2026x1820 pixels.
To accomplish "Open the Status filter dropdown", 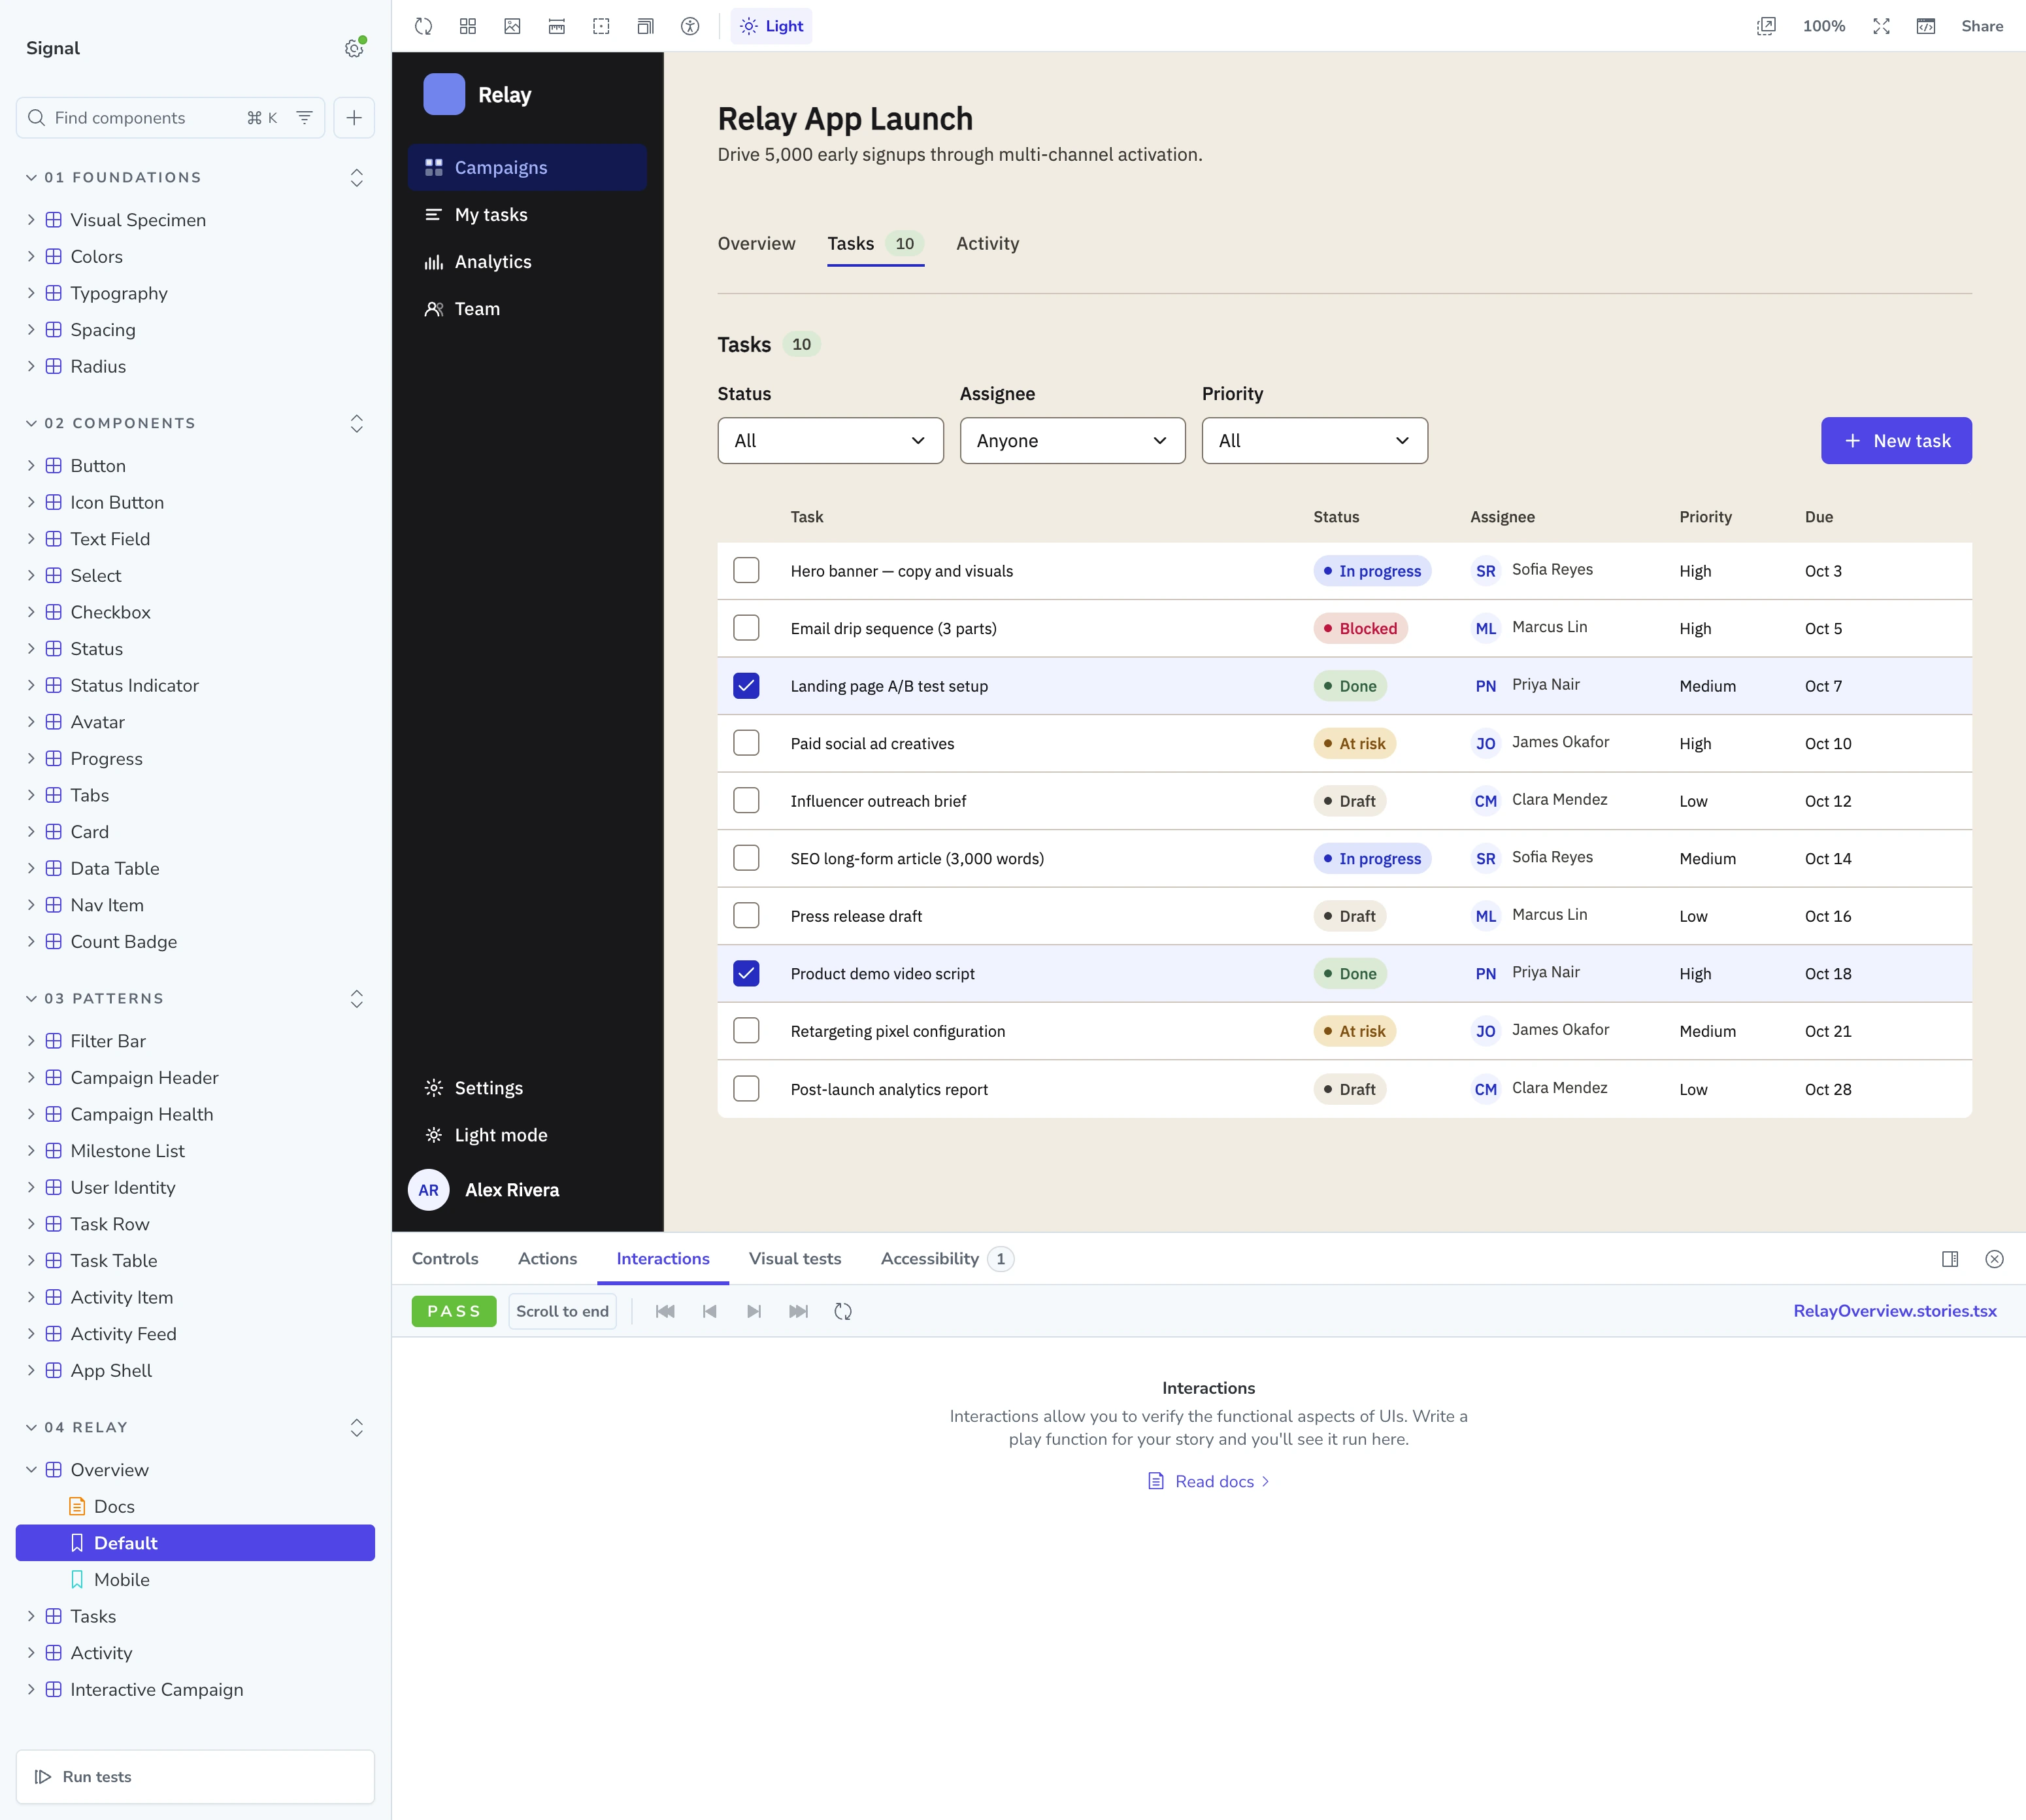I will click(x=831, y=440).
